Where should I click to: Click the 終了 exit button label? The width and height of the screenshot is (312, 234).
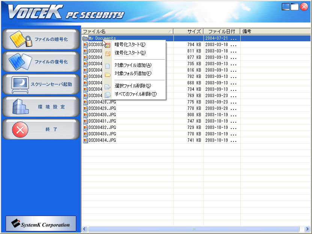pyautogui.click(x=51, y=129)
